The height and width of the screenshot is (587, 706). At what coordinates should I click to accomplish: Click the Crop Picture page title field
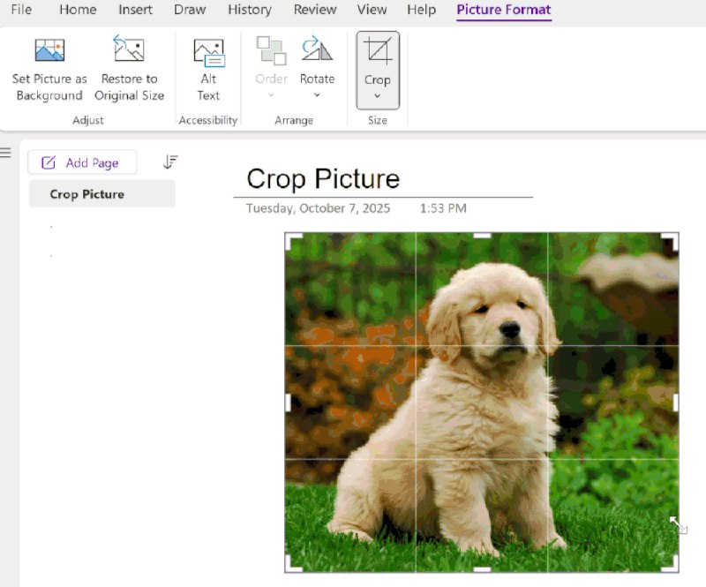click(323, 179)
